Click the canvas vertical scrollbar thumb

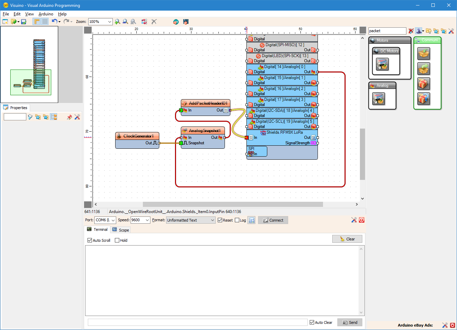point(362,154)
